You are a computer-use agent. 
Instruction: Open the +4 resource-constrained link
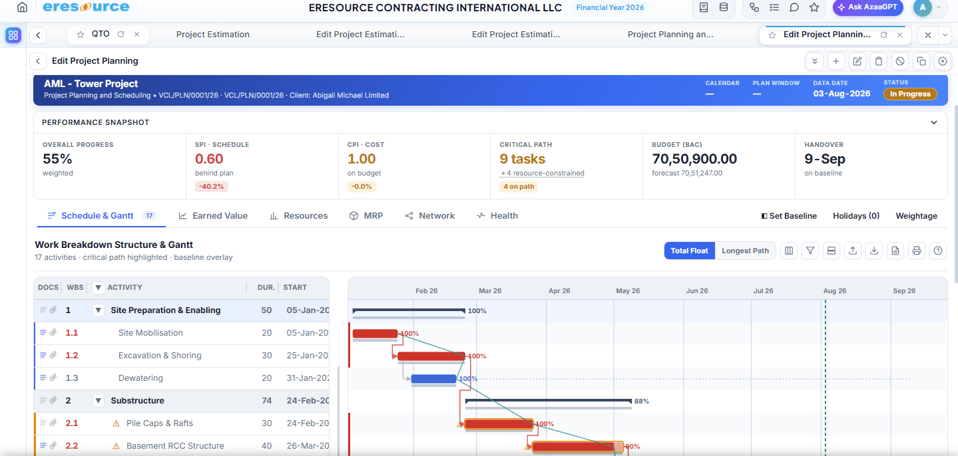click(x=543, y=173)
